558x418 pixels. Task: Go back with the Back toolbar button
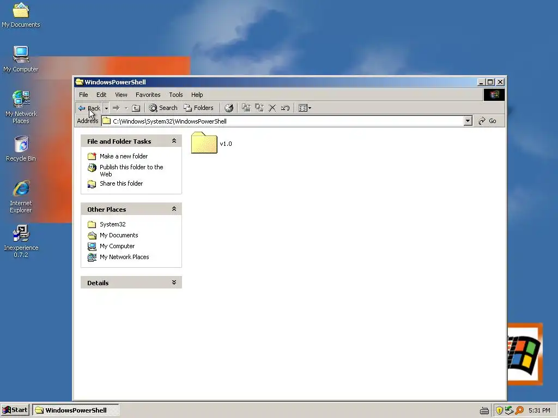(89, 108)
